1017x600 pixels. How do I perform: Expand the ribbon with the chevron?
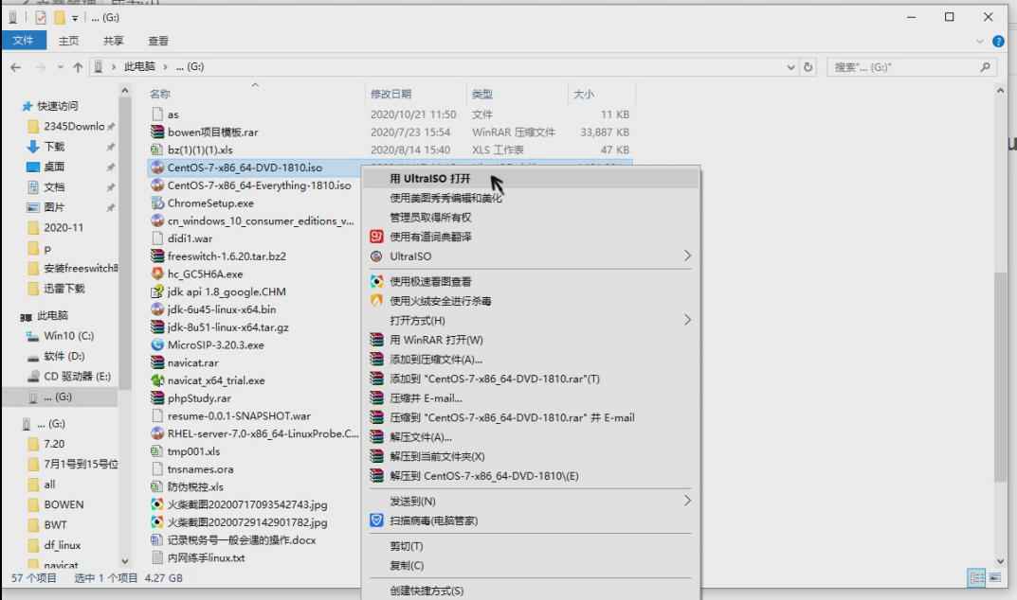(x=979, y=42)
